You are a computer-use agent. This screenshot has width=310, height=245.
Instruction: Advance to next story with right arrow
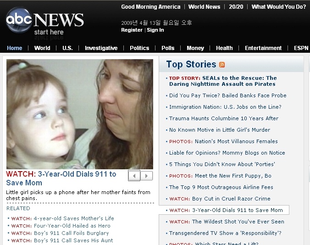(146, 176)
